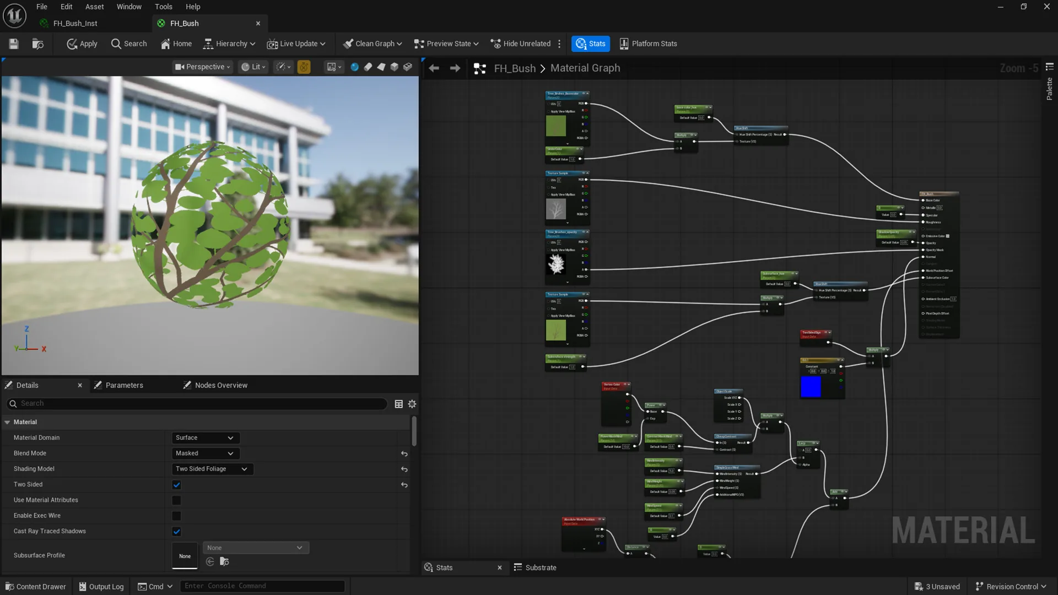This screenshot has width=1058, height=595.
Task: Open the Tools menu
Action: pyautogui.click(x=164, y=7)
